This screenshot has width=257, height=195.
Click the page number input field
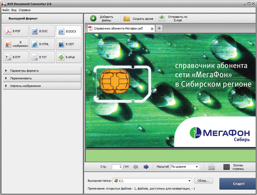(117, 167)
